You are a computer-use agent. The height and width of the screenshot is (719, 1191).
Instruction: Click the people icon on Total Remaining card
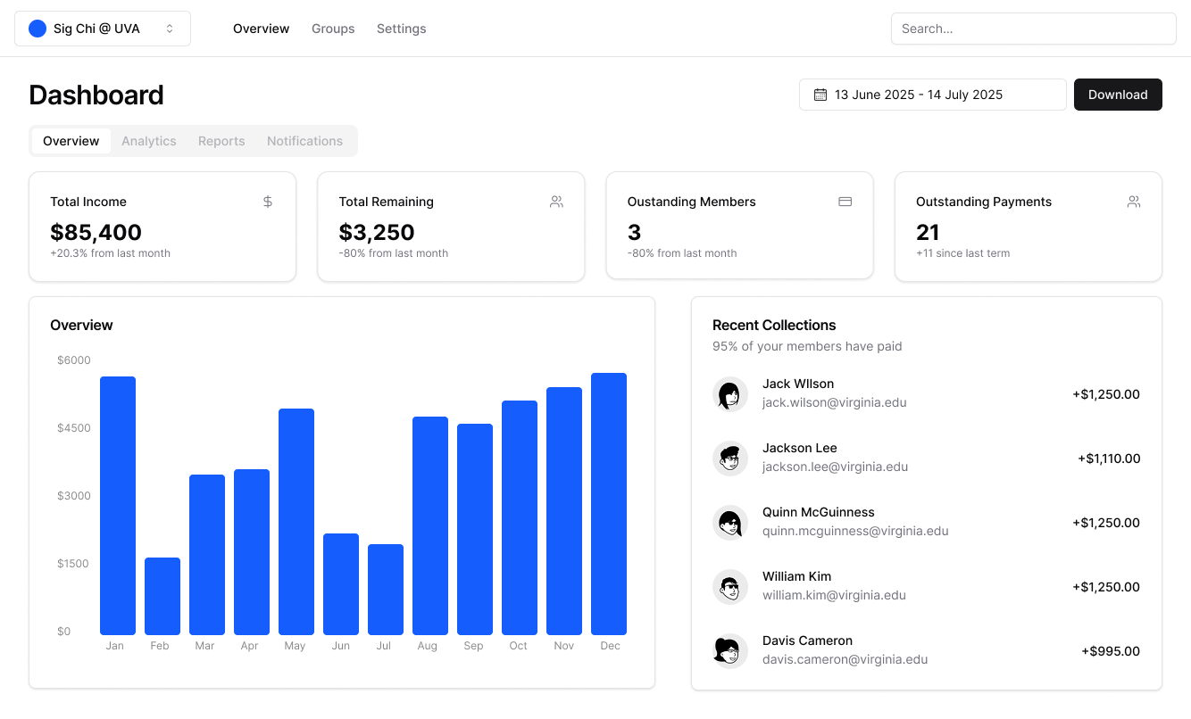556,202
